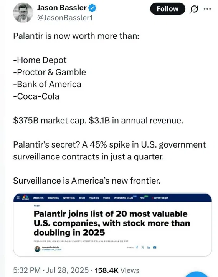Open the @JasonBassler1 handle link

click(65, 18)
